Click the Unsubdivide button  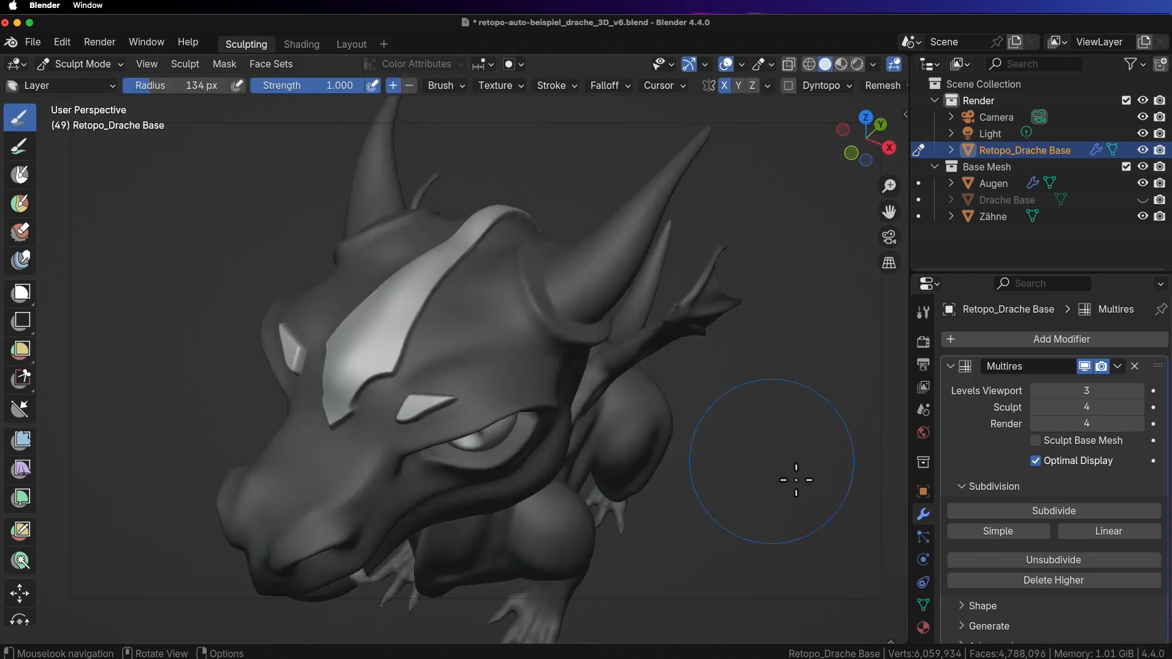pyautogui.click(x=1054, y=560)
